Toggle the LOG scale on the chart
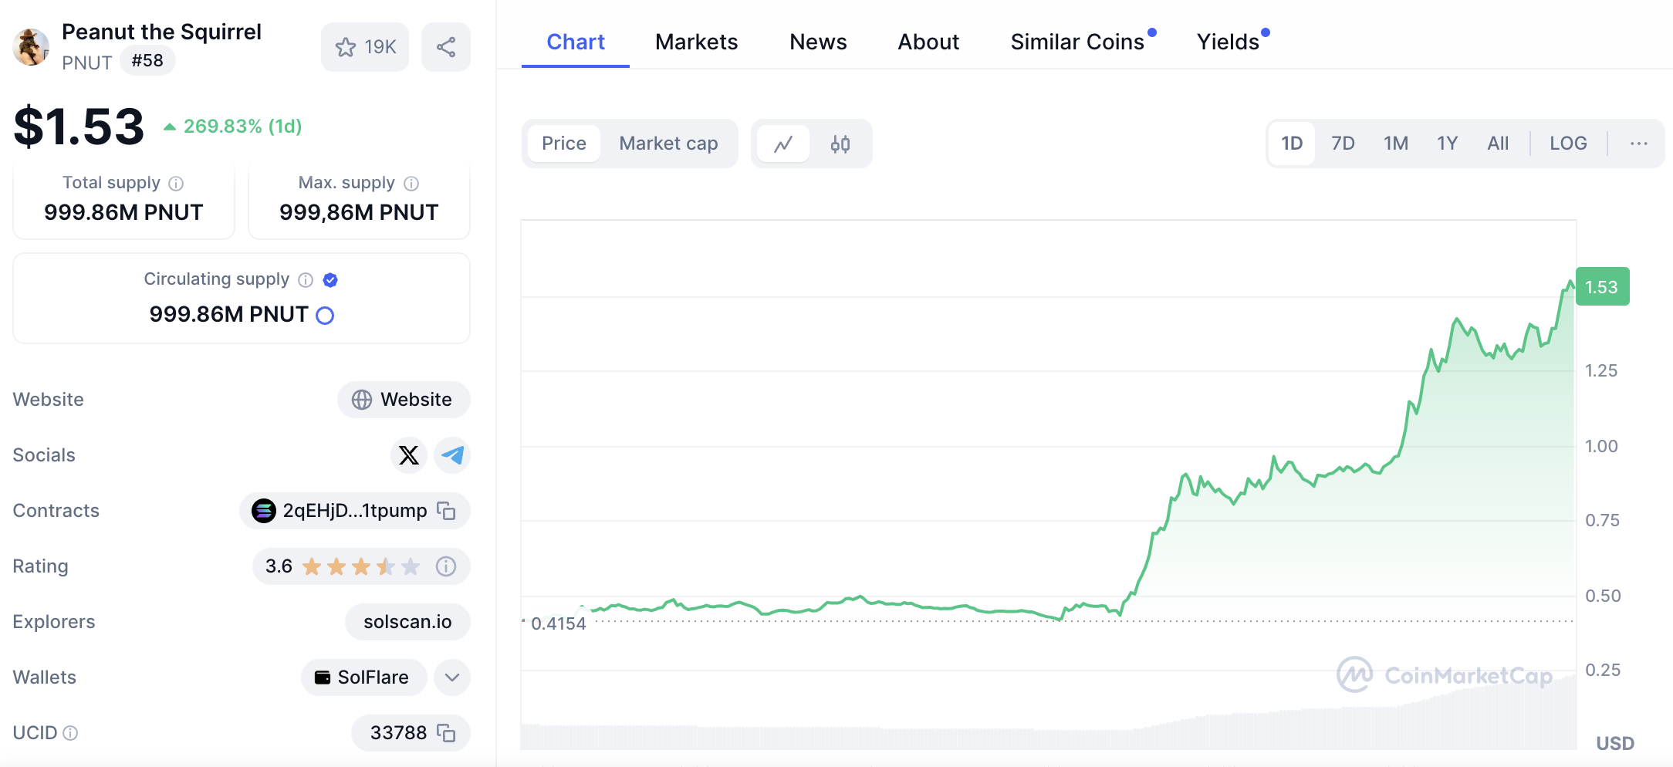The width and height of the screenshot is (1673, 767). pos(1567,144)
